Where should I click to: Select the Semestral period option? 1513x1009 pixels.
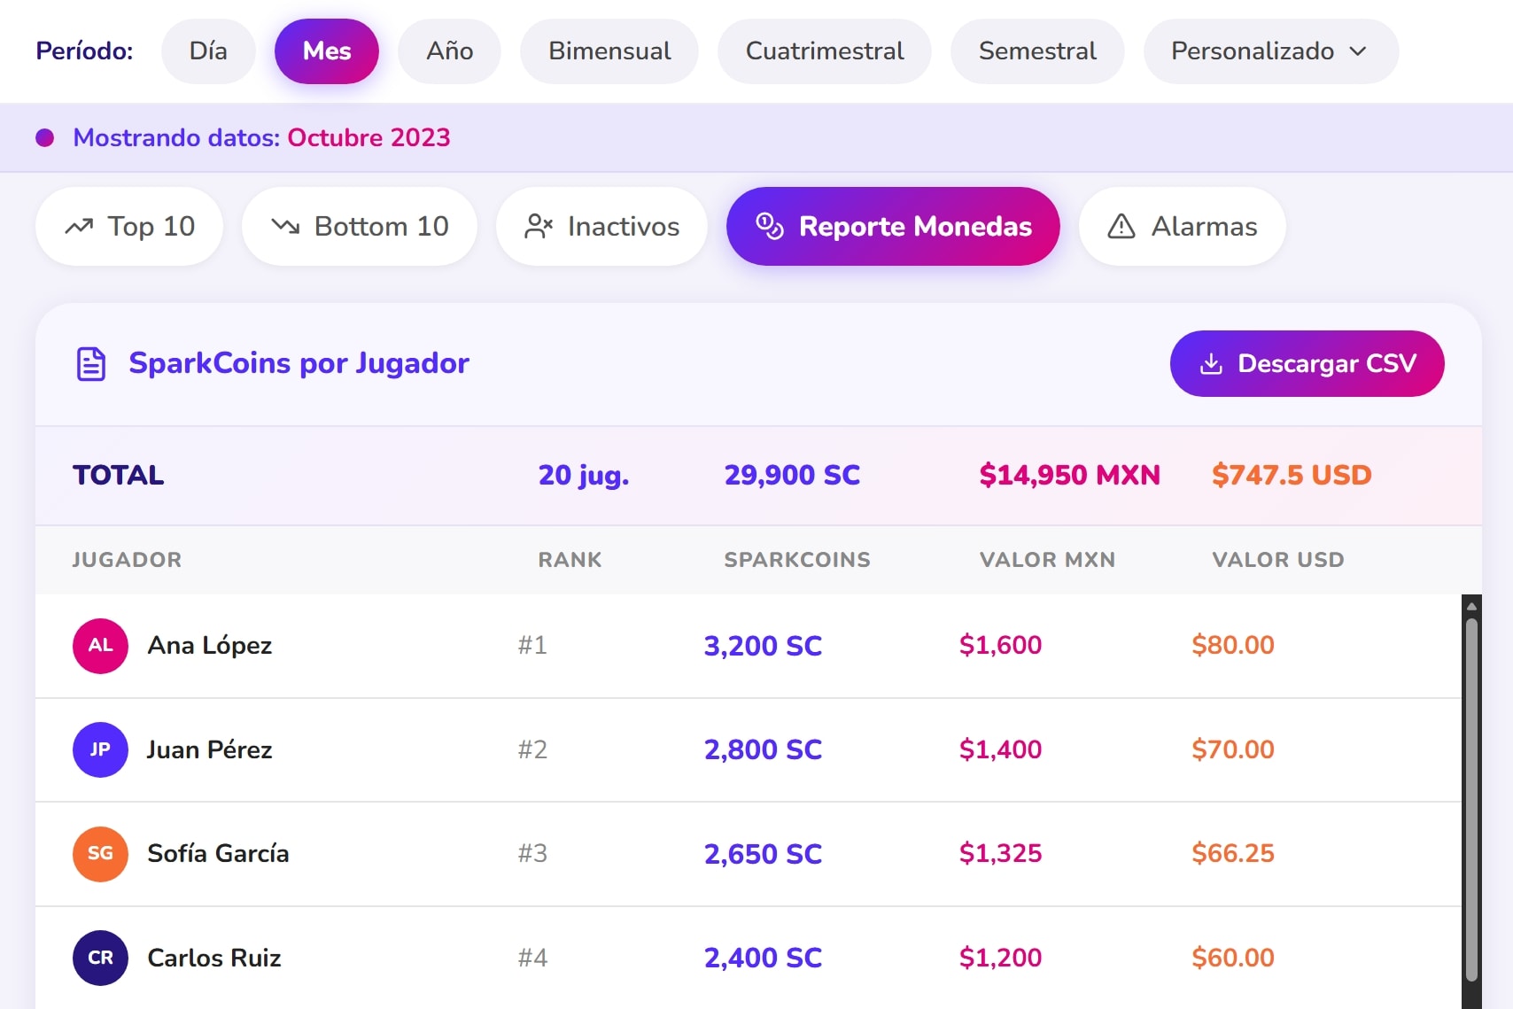click(x=1037, y=51)
